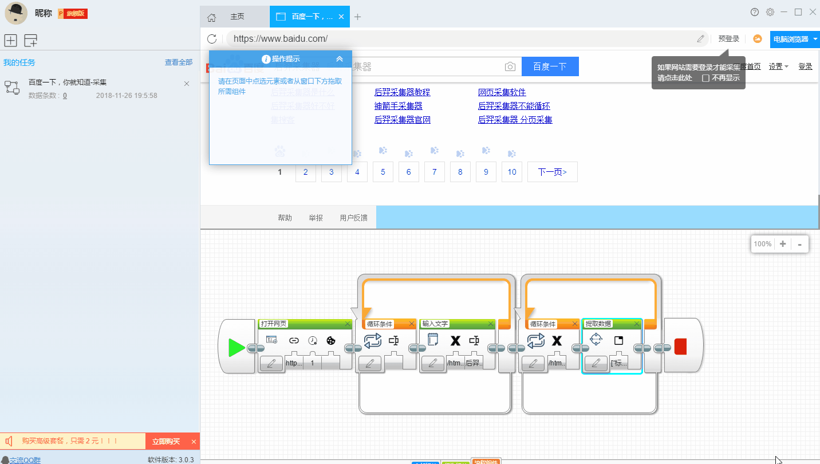
Task: Click the 预登录 pre-login button
Action: point(729,39)
